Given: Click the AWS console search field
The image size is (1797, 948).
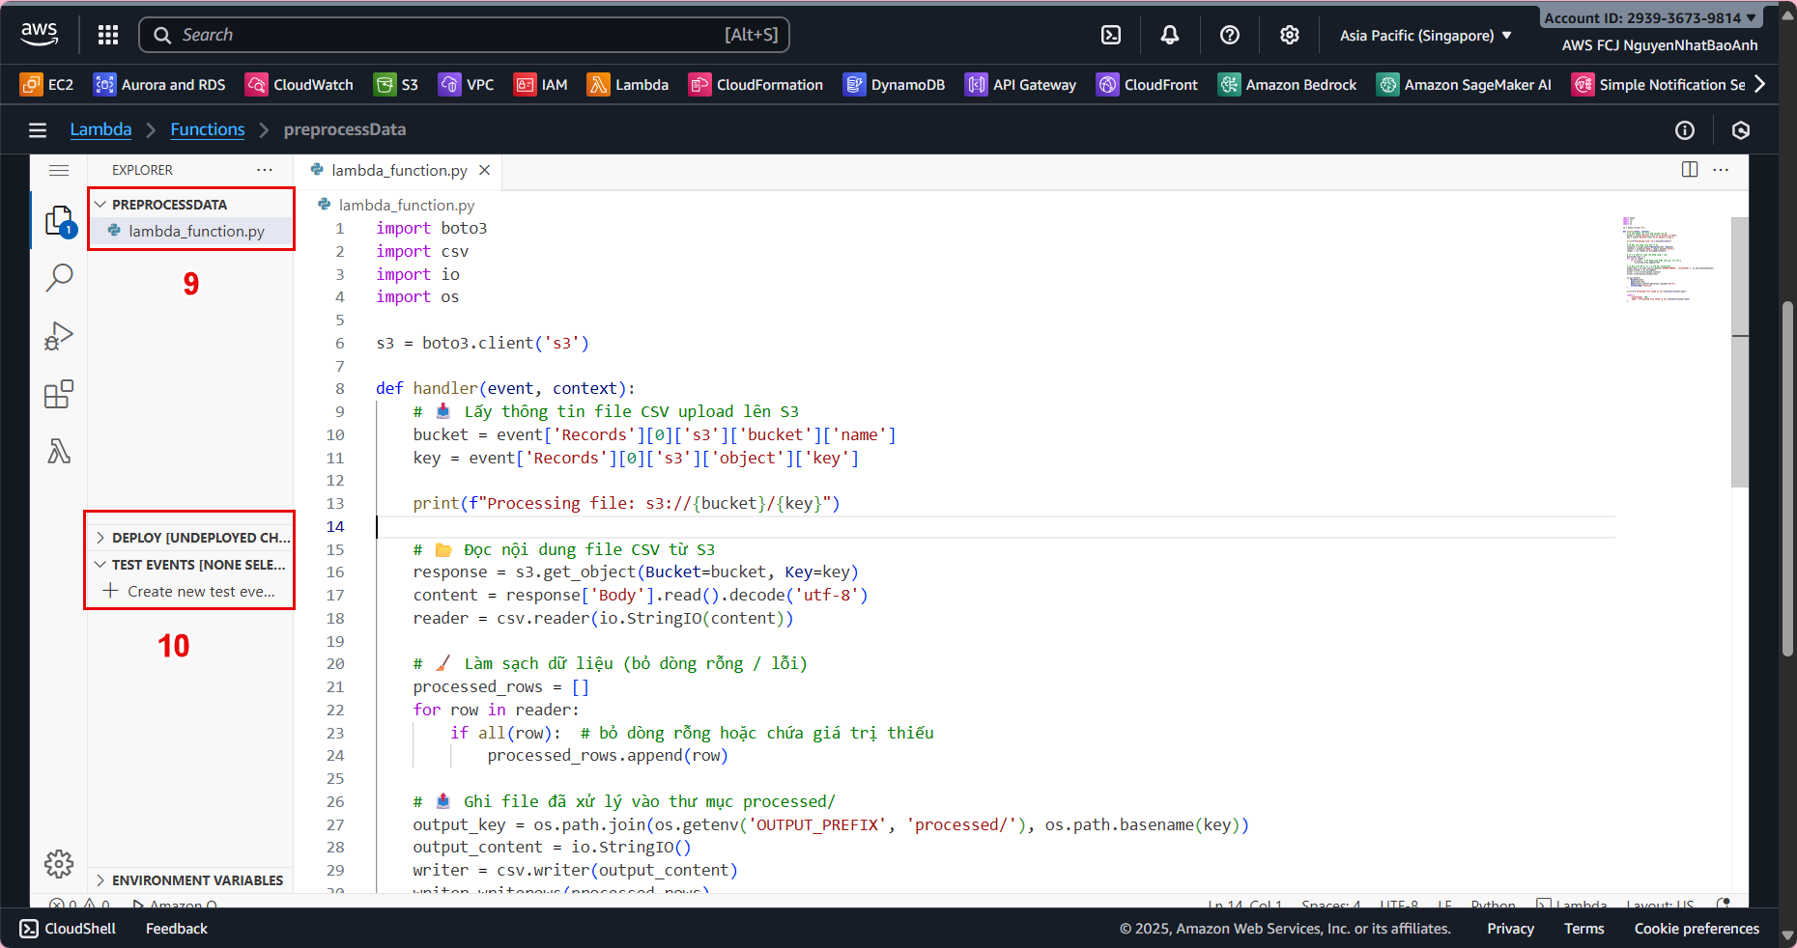Looking at the screenshot, I should (x=465, y=35).
